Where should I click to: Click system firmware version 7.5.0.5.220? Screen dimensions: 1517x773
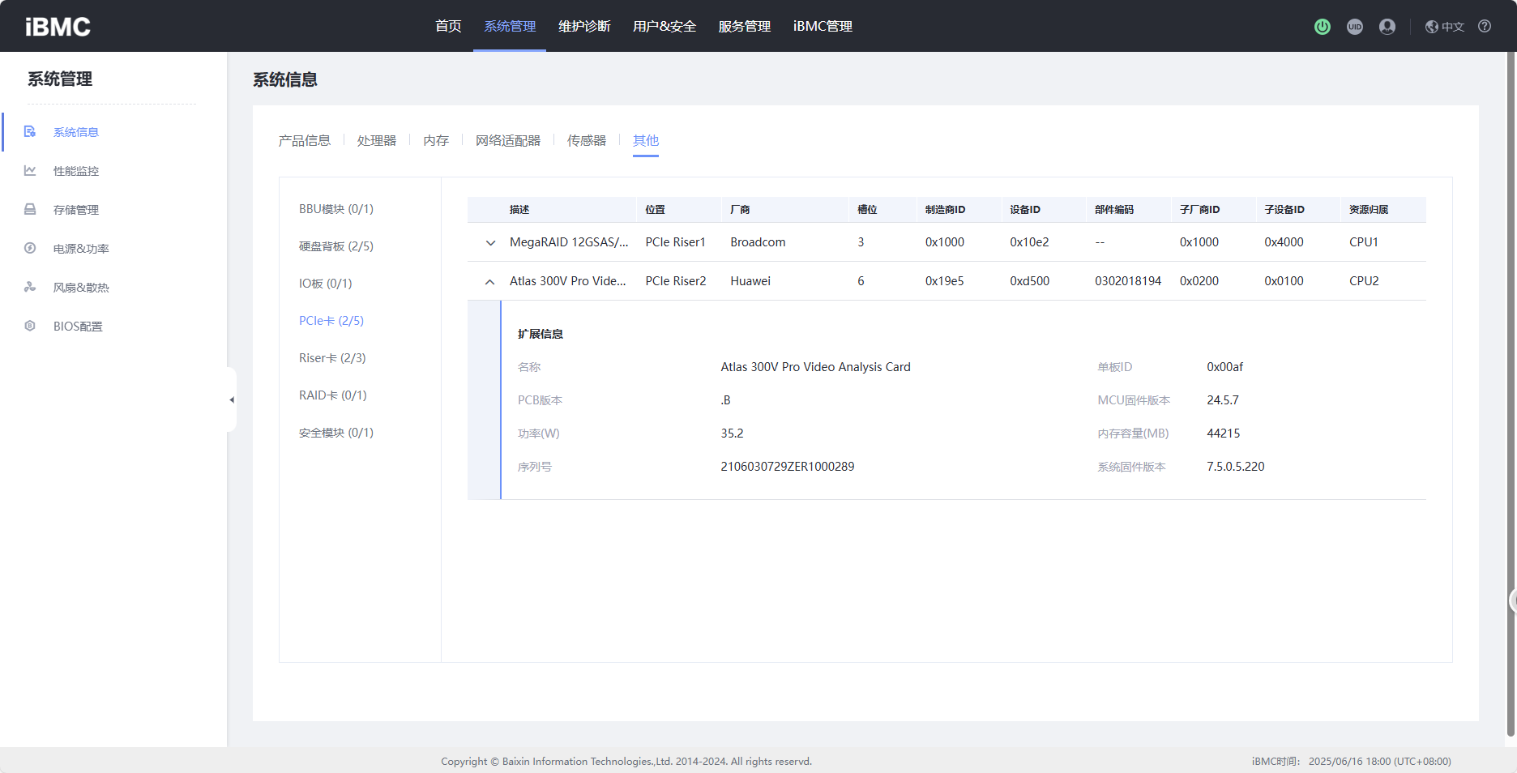(x=1236, y=467)
